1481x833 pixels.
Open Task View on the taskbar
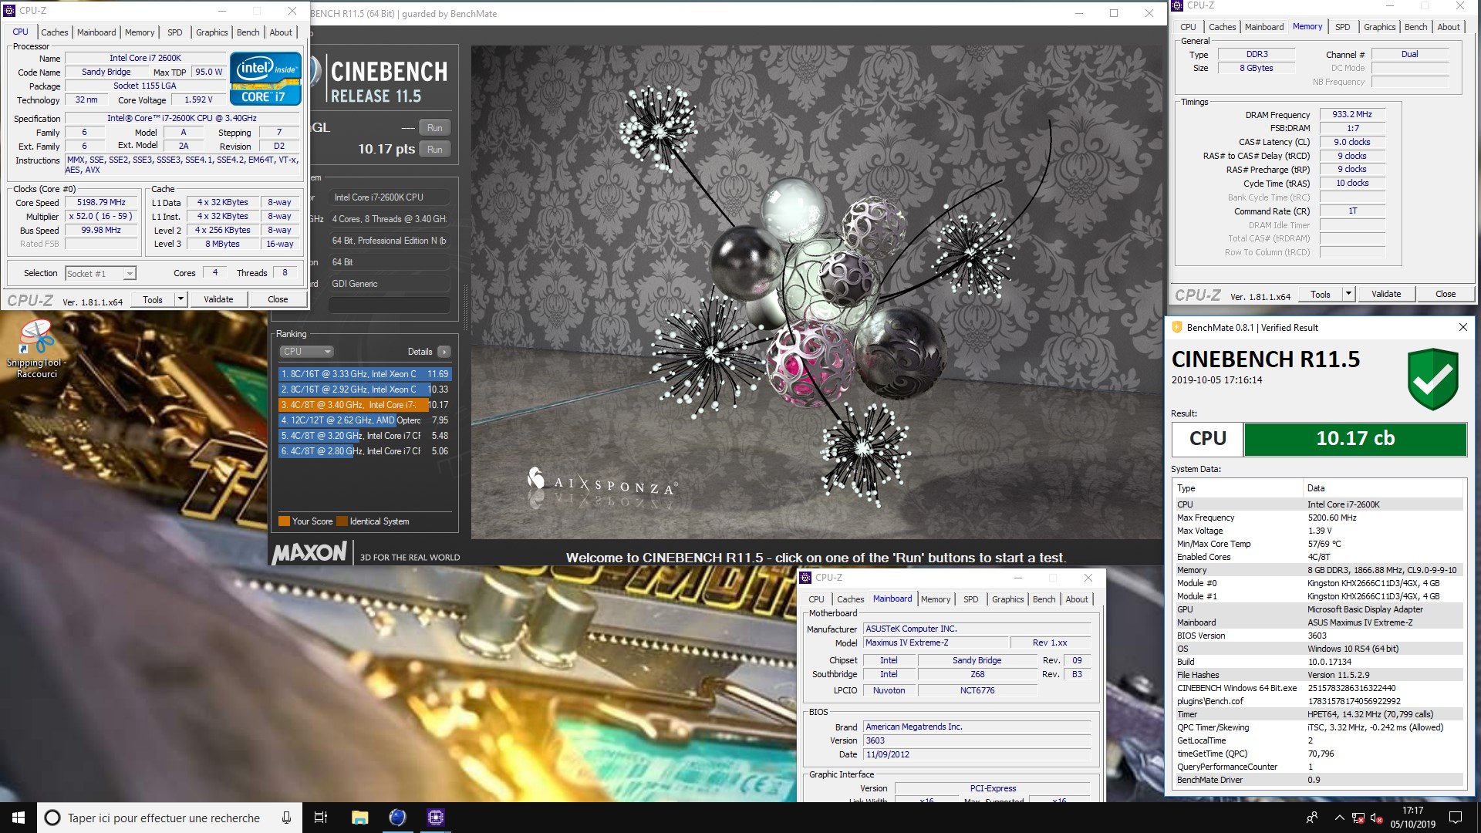(321, 818)
